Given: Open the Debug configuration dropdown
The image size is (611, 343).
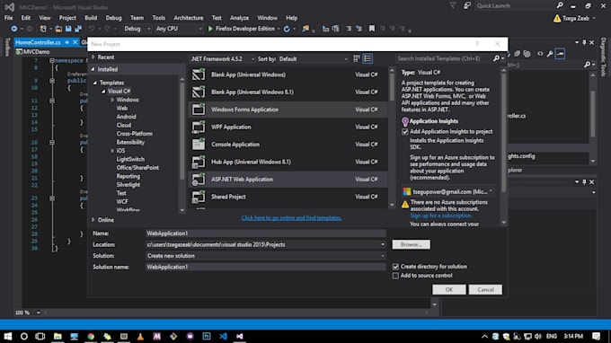Looking at the screenshot, I should [x=137, y=29].
